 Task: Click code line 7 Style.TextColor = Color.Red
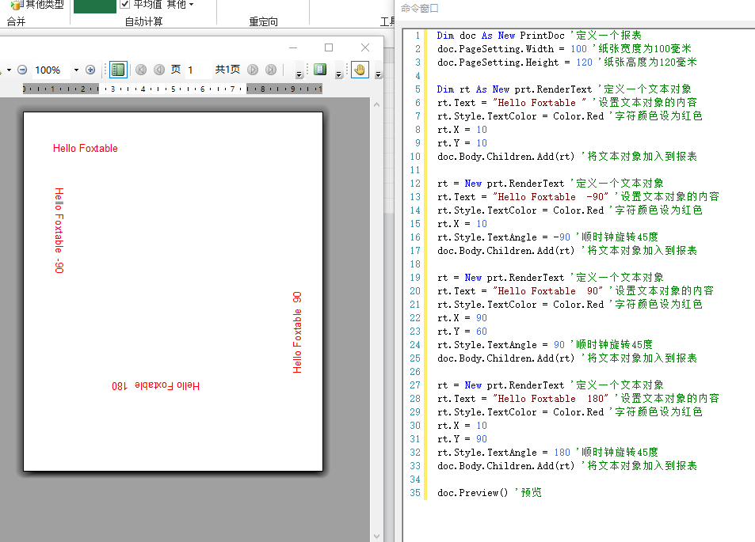click(x=570, y=116)
